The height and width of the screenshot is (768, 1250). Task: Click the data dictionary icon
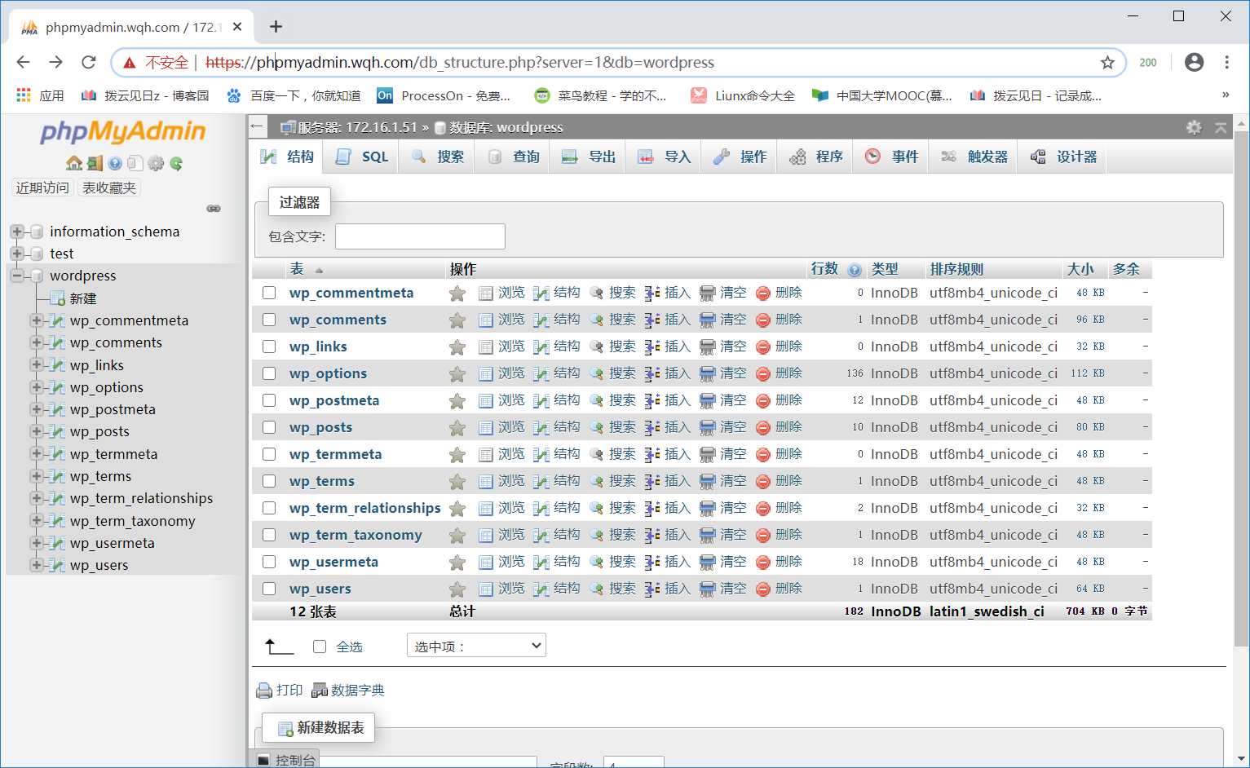click(x=320, y=691)
